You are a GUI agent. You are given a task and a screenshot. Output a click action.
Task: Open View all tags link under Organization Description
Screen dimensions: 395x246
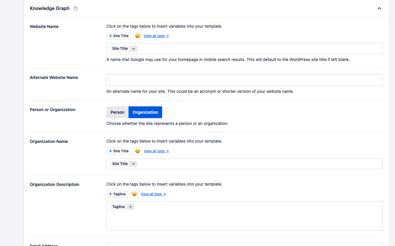click(153, 194)
